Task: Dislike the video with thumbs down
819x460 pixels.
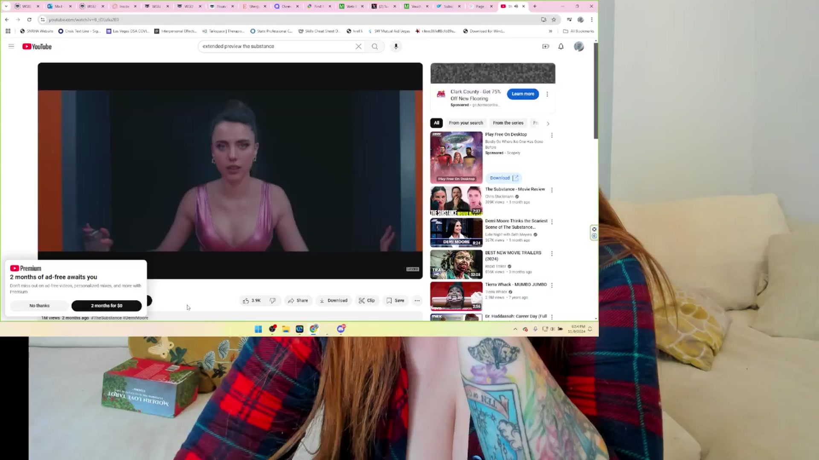Action: pyautogui.click(x=272, y=301)
